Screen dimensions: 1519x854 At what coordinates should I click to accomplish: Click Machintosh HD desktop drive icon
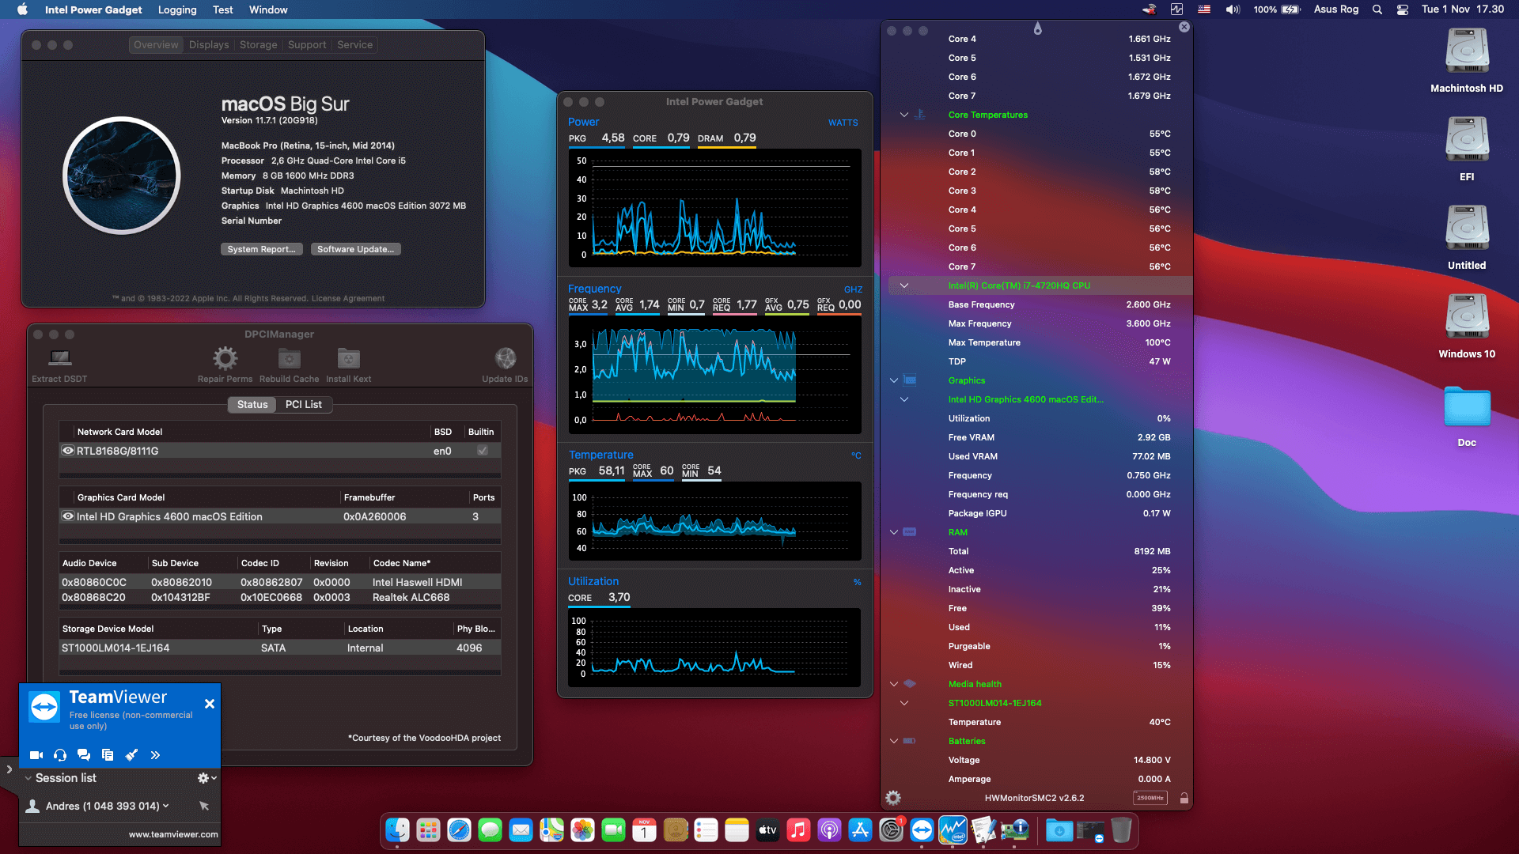(x=1467, y=51)
